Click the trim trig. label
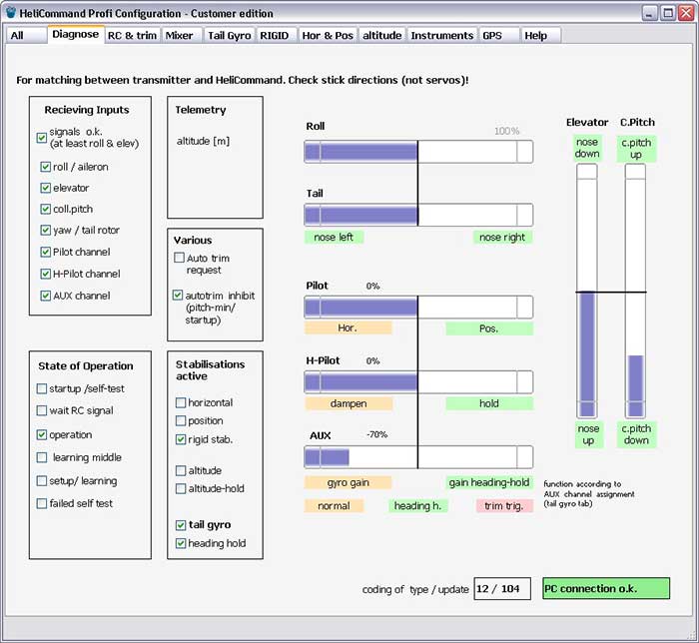The width and height of the screenshot is (699, 643). (503, 506)
